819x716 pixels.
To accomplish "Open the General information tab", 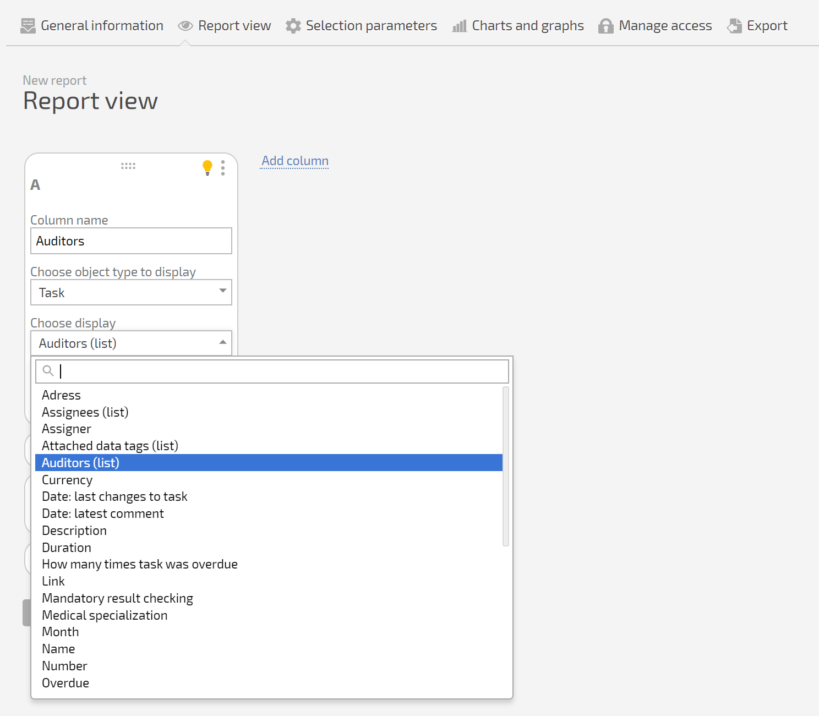I will 92,26.
